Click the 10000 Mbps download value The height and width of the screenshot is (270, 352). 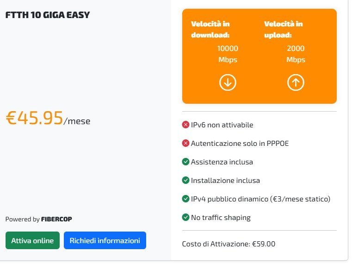[228, 54]
